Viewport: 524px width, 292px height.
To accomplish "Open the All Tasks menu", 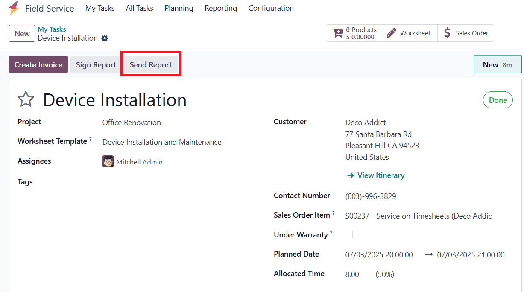I will click(140, 8).
